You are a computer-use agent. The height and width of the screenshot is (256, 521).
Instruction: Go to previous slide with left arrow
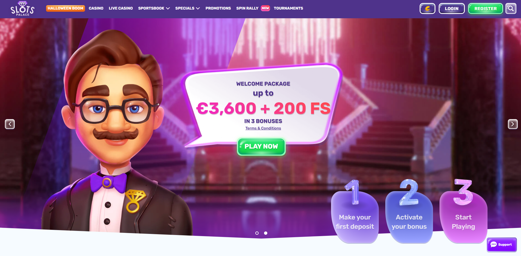coord(10,124)
